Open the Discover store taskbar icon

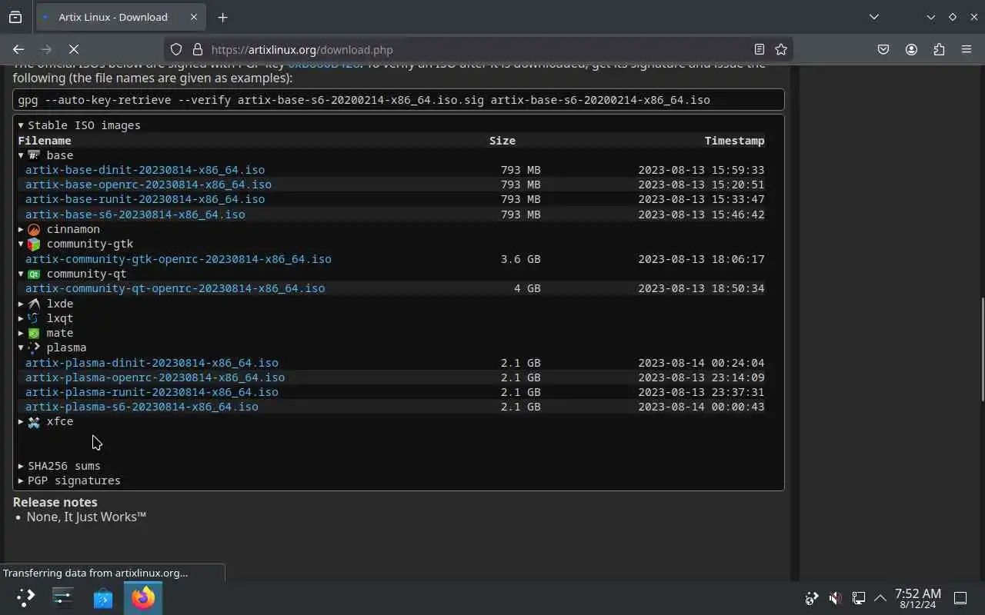tap(103, 597)
